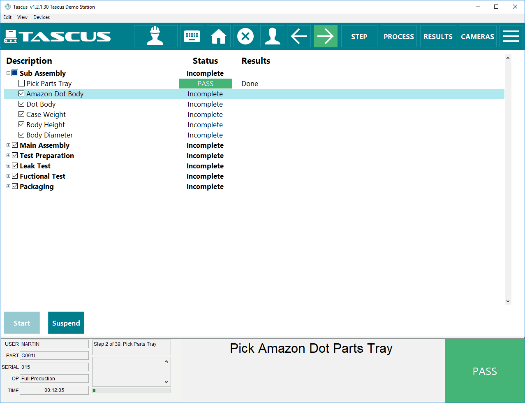
Task: Expand the Fuctional Test tree node
Action: (8, 176)
